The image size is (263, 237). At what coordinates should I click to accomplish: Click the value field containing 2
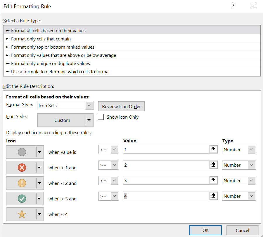(x=166, y=165)
